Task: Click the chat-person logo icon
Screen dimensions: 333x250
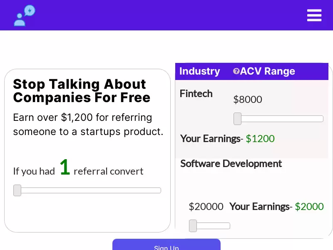Action: point(24,15)
